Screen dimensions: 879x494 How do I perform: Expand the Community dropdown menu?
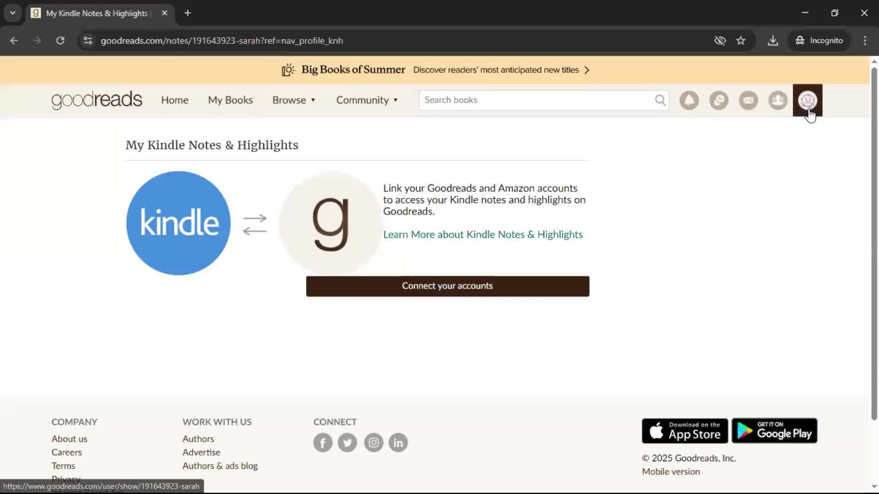coord(367,100)
